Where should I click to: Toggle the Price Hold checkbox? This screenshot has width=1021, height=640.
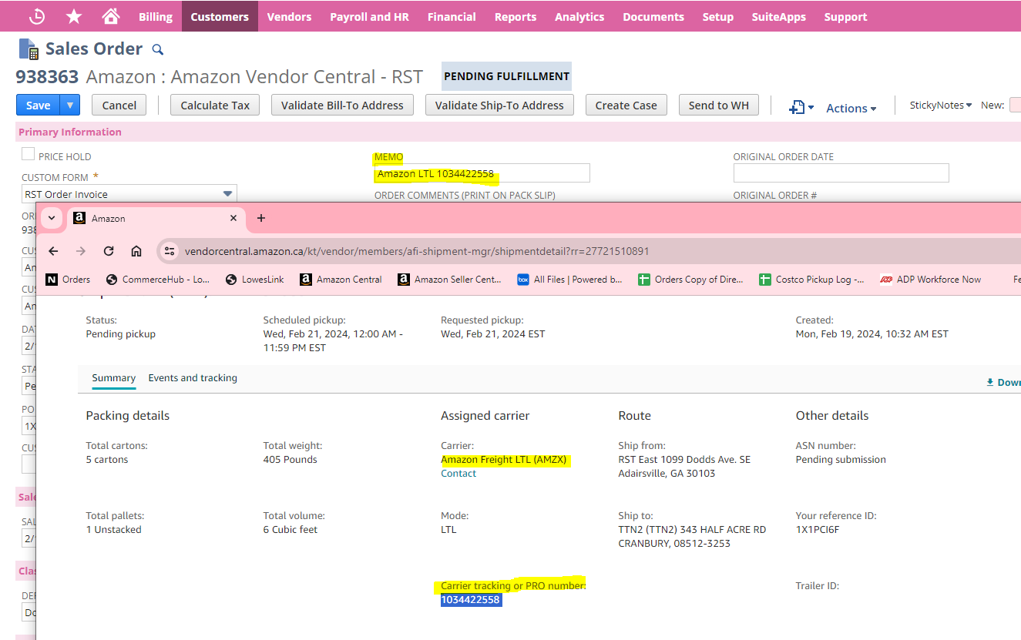coord(28,154)
